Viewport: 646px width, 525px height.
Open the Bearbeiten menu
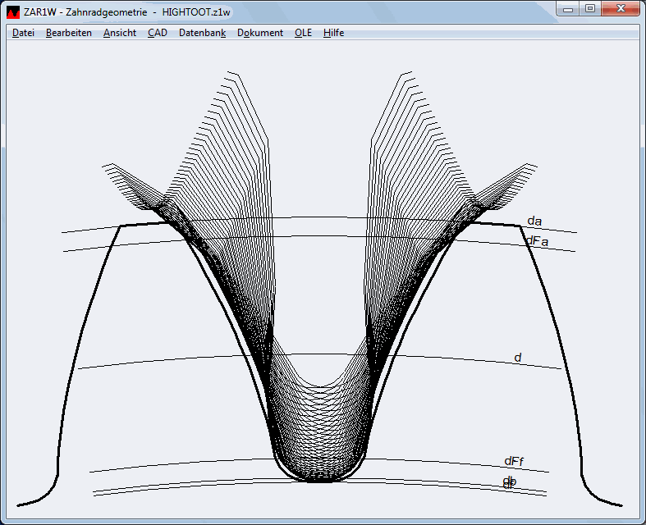coord(69,33)
